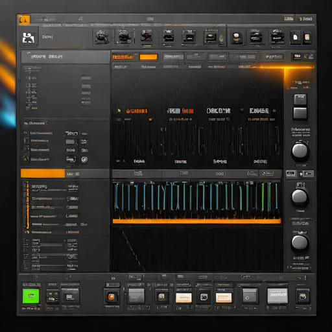Image resolution: width=332 pixels, height=332 pixels.
Task: Select the first round dial instrument icon
Action: coord(102,36)
